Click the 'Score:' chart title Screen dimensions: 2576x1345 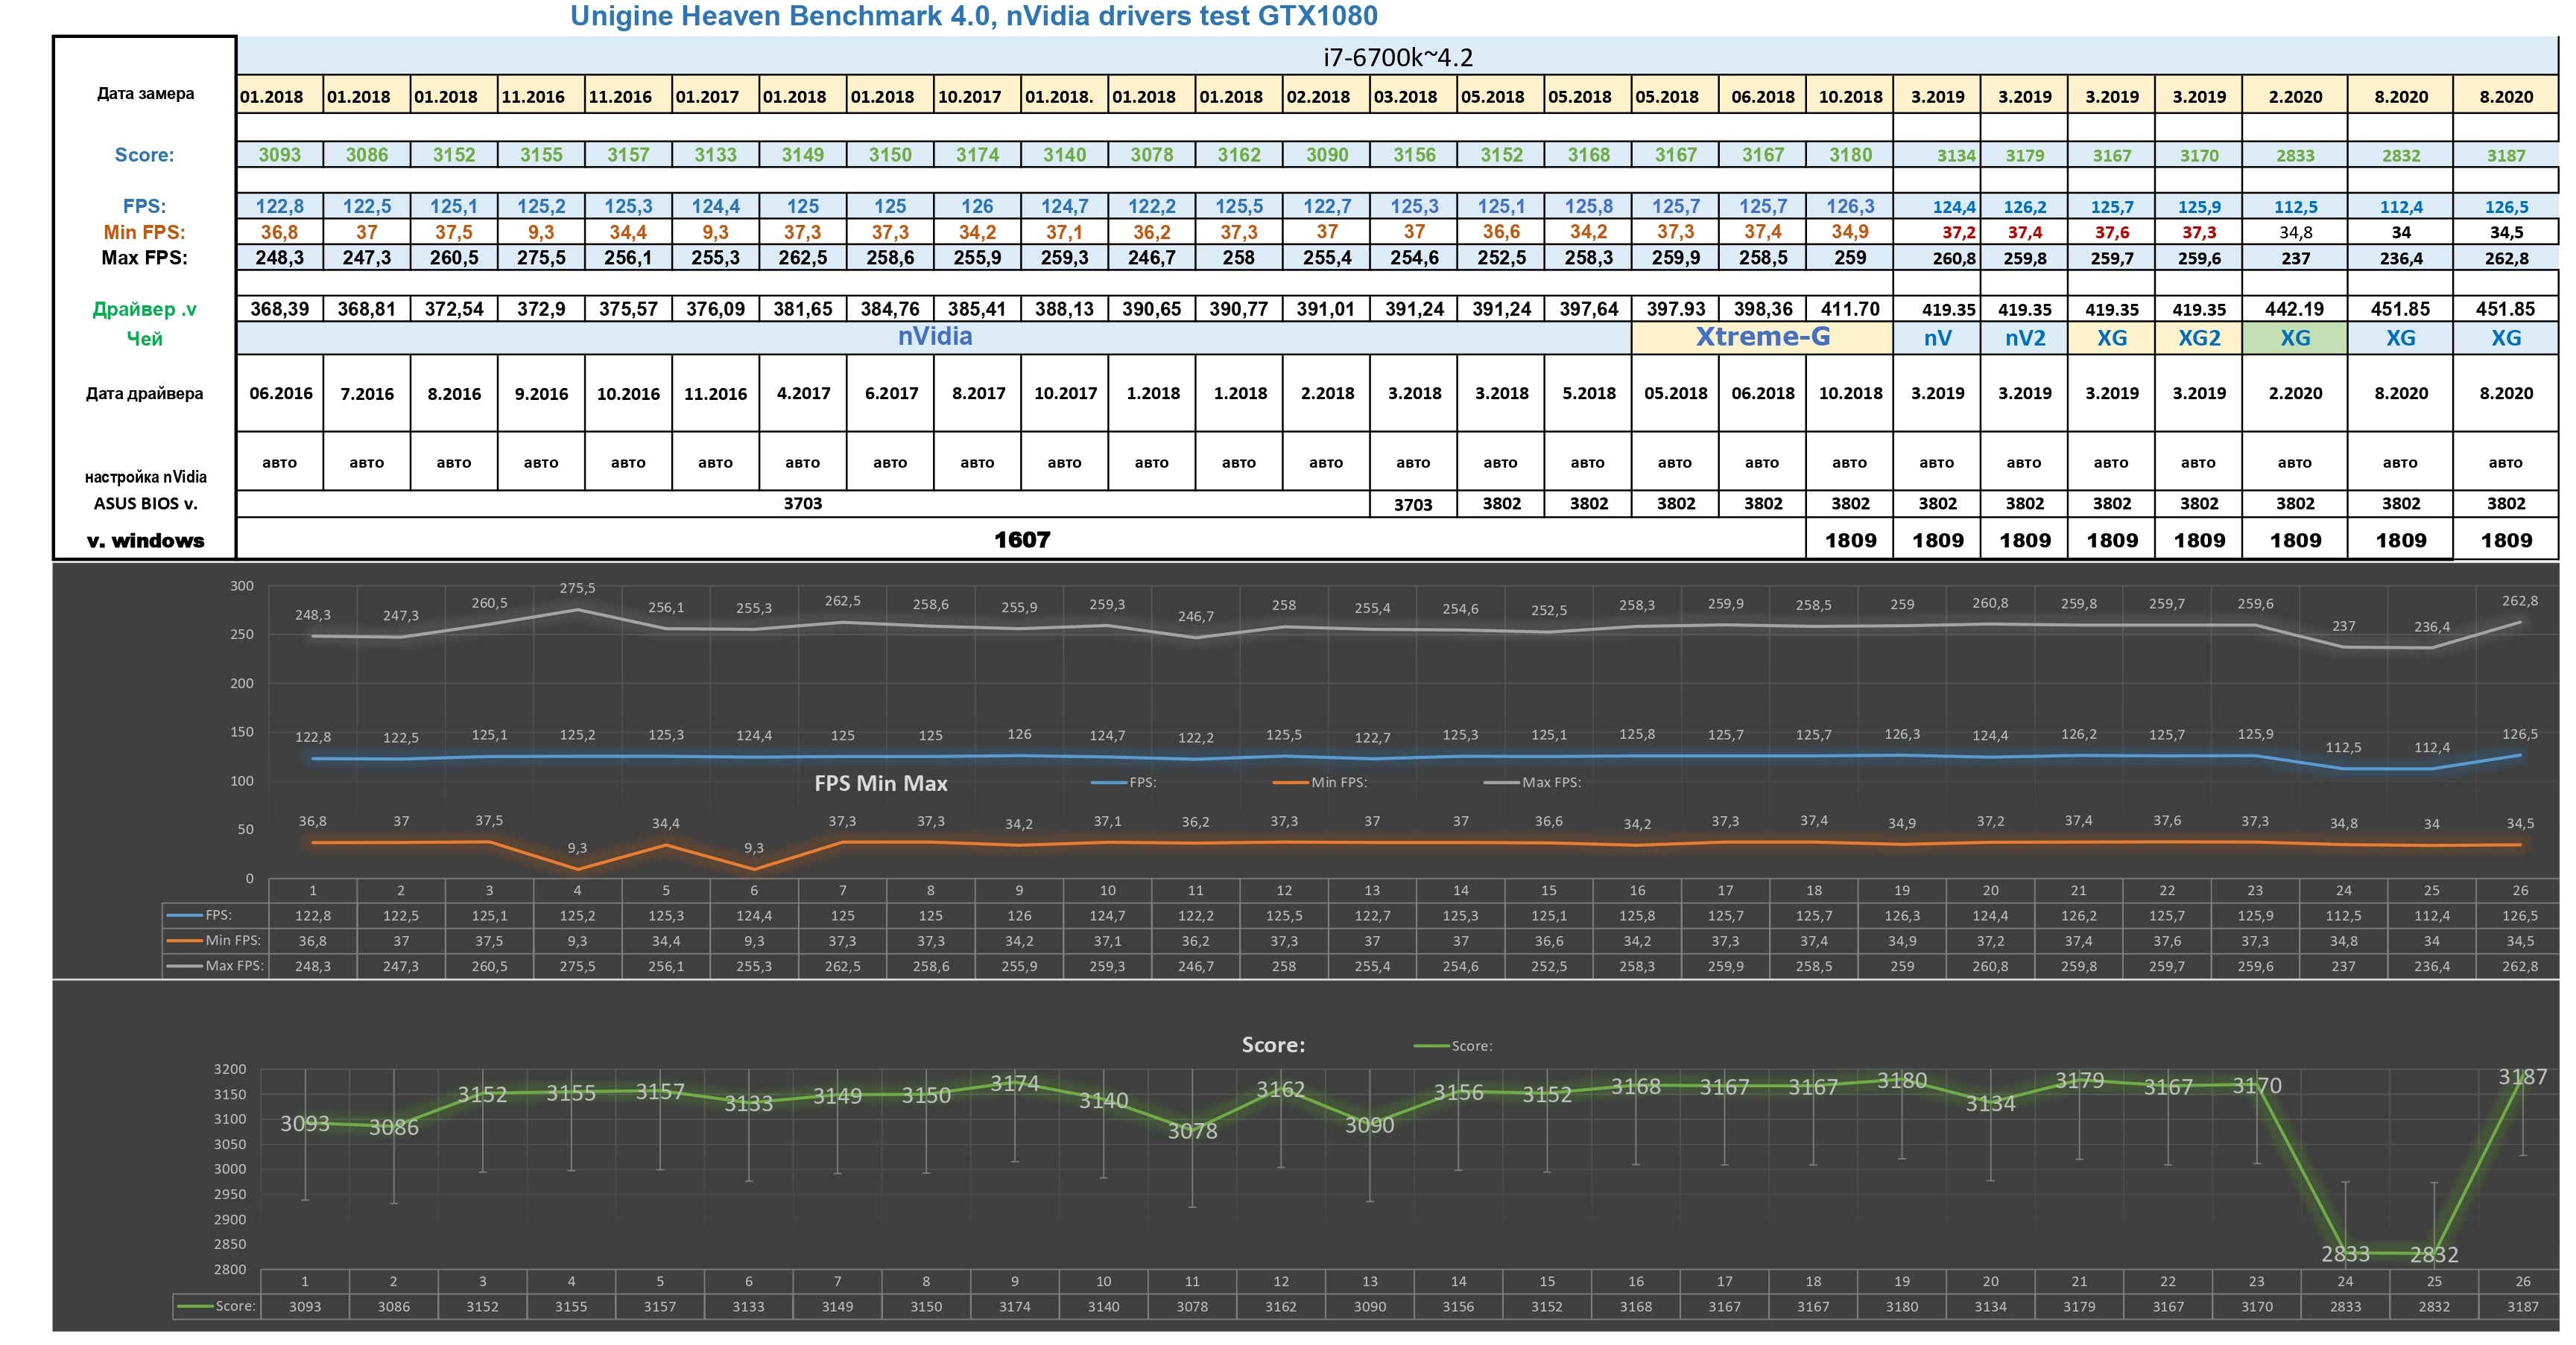pyautogui.click(x=1272, y=1045)
